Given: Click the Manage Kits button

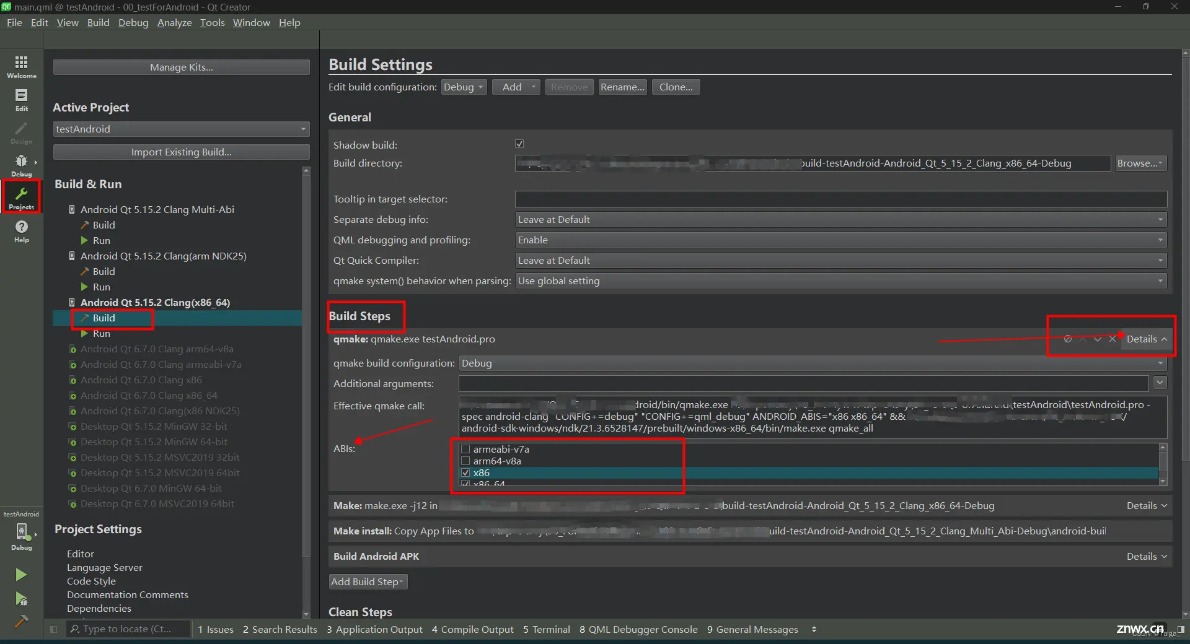Looking at the screenshot, I should click(181, 67).
